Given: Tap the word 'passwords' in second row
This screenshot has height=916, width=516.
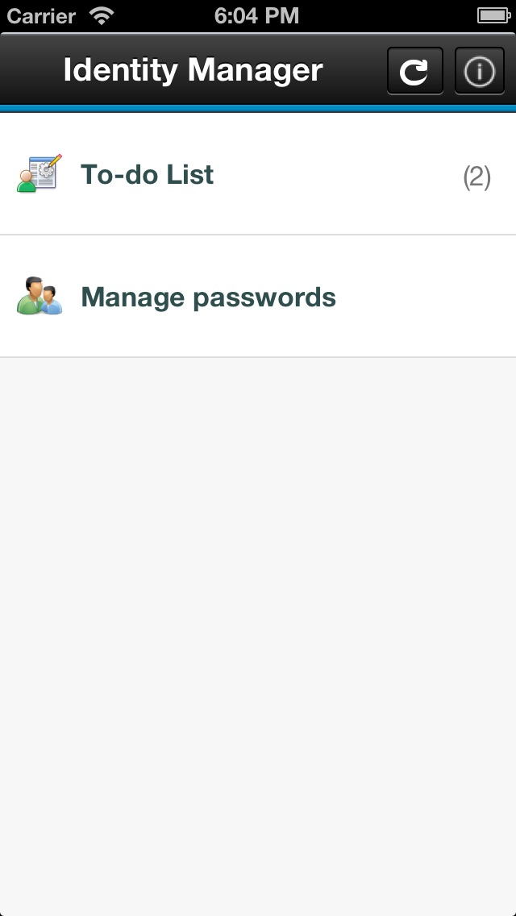Looking at the screenshot, I should tap(264, 298).
